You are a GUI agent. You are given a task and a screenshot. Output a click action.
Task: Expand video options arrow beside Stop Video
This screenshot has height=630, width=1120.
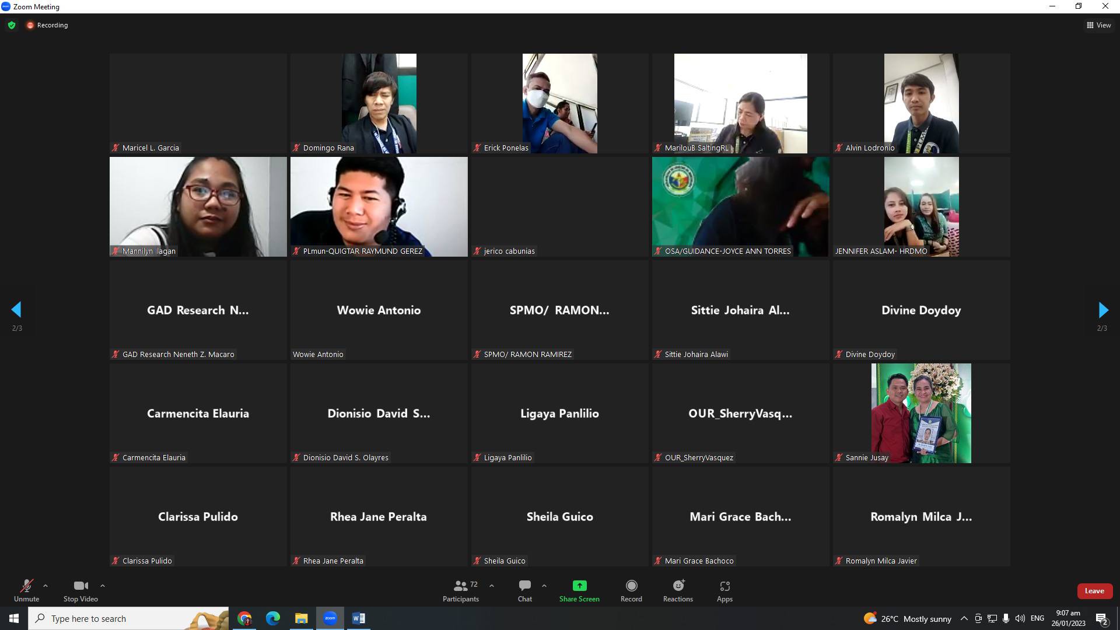pyautogui.click(x=103, y=586)
